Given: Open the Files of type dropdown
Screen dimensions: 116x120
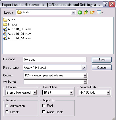Looking at the screenshot, I should click(84, 68).
